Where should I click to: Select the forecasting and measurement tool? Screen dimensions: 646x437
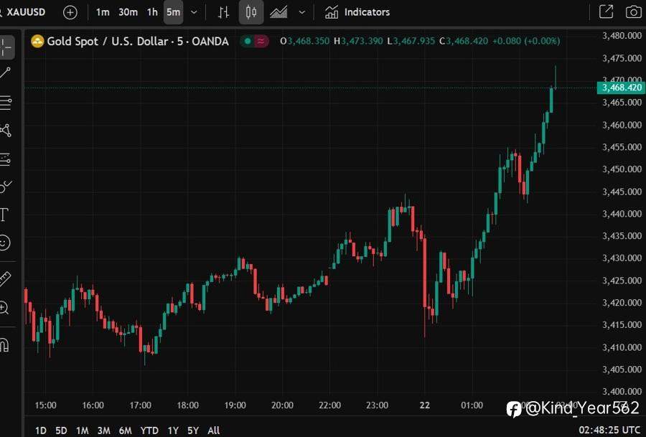coord(5,159)
